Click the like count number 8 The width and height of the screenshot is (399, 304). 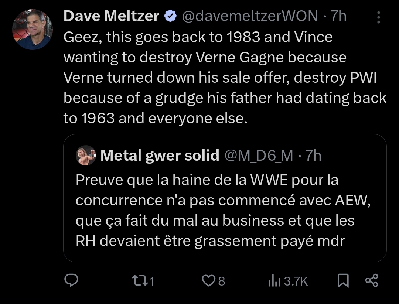221,281
